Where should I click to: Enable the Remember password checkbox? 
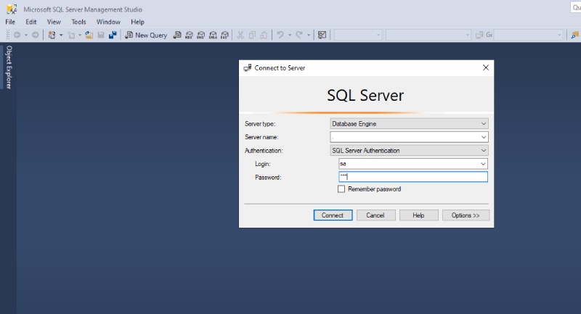[x=341, y=189]
